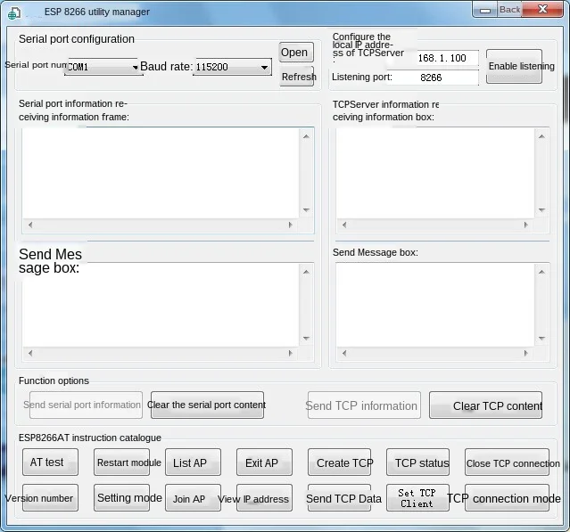Refresh the serial port list
The width and height of the screenshot is (570, 532).
(x=296, y=77)
